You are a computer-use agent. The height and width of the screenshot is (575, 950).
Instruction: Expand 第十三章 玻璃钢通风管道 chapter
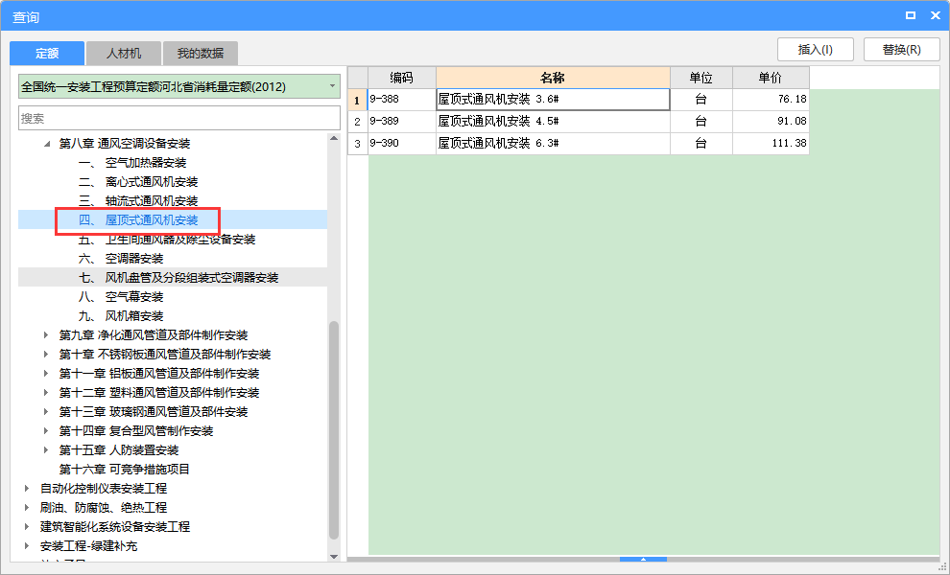[46, 411]
